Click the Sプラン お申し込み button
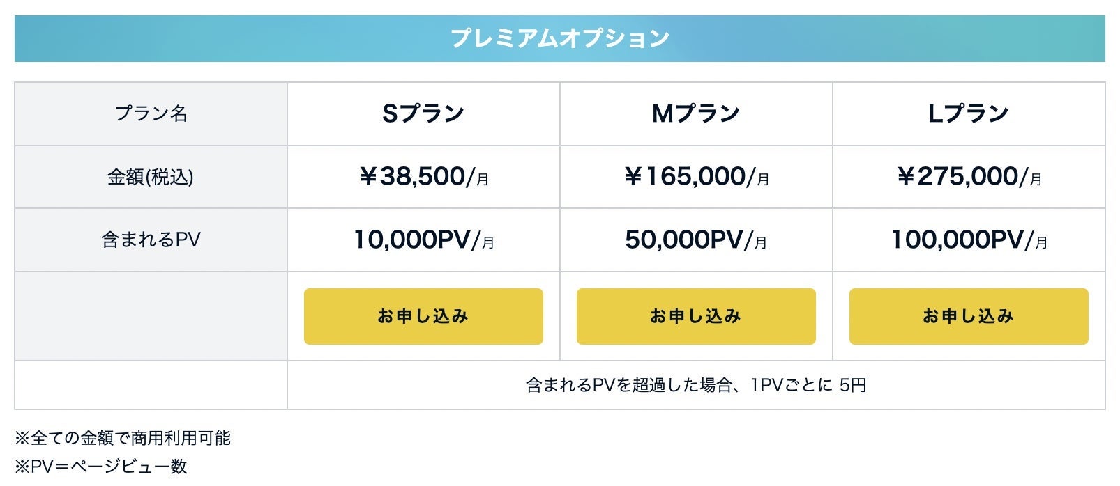The image size is (1120, 486). (x=423, y=316)
